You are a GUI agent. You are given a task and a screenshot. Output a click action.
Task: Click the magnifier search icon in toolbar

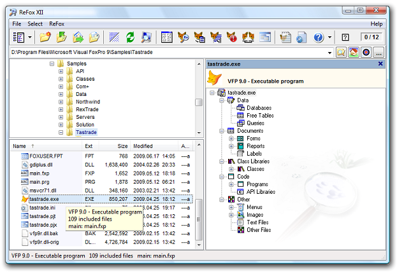click(x=146, y=37)
